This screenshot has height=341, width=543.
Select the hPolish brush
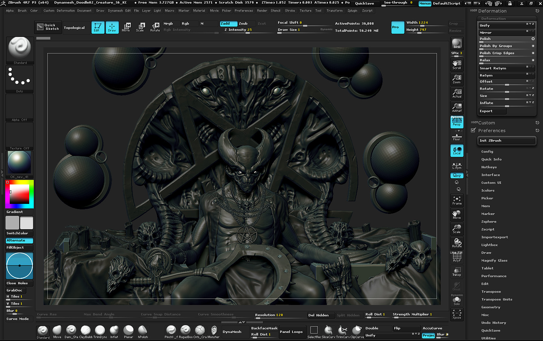click(x=143, y=332)
